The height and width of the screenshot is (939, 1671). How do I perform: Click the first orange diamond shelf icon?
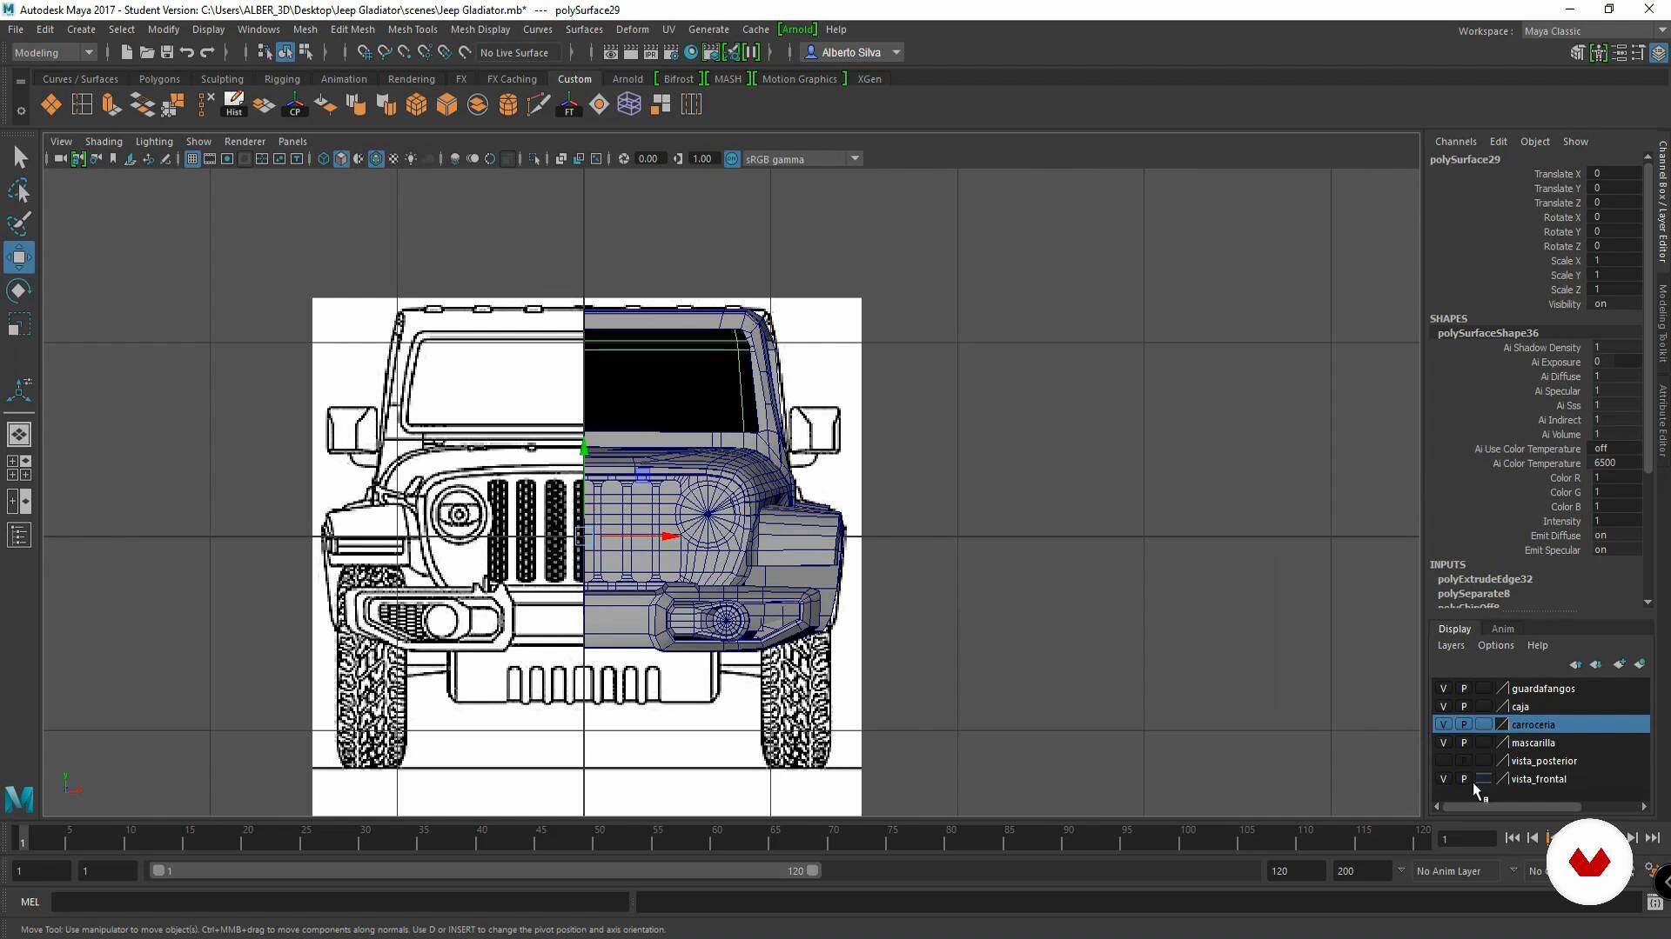(51, 104)
